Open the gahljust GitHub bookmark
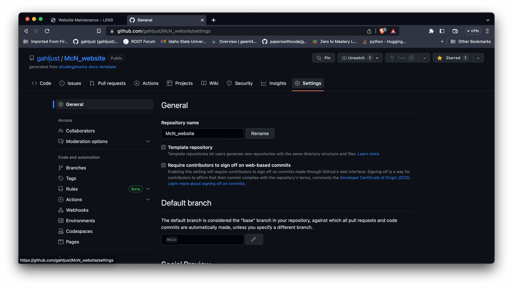Image resolution: width=513 pixels, height=288 pixels. coord(95,41)
